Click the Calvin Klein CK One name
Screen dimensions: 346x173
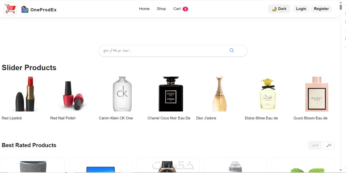click(116, 118)
